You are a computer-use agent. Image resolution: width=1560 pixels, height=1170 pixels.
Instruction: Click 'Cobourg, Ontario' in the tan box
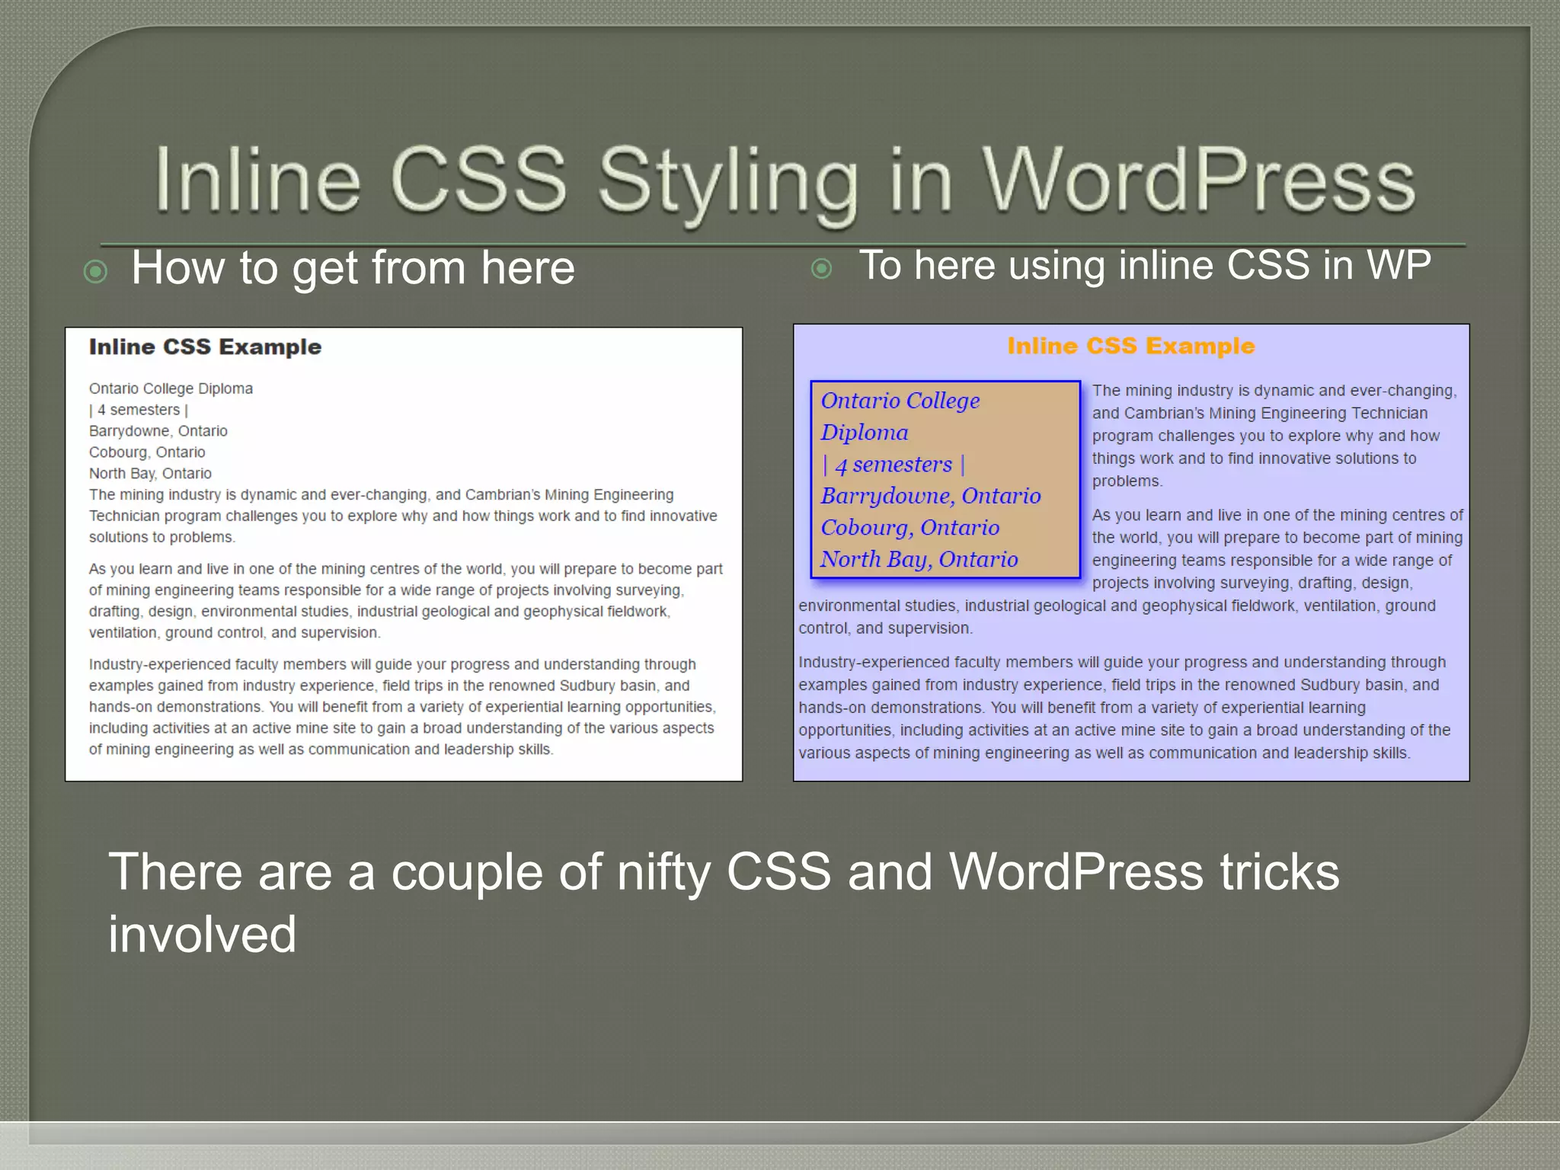click(909, 528)
